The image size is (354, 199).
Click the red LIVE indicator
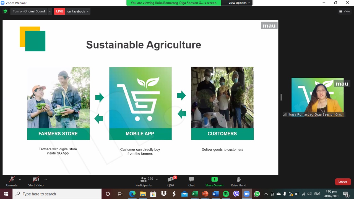click(59, 11)
